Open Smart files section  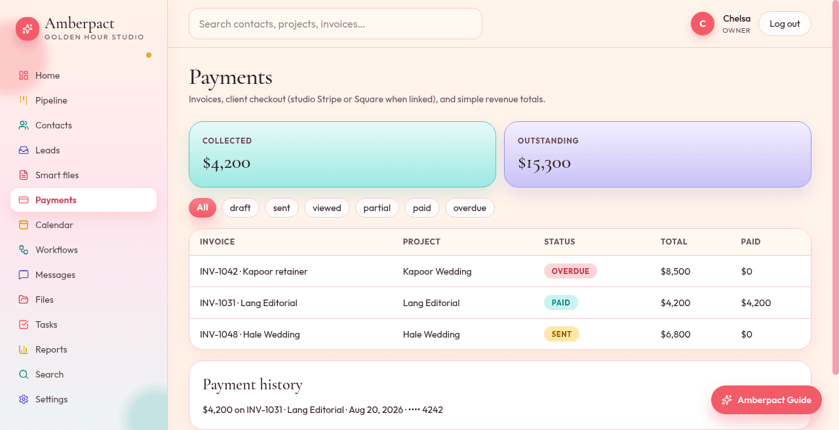(83, 175)
